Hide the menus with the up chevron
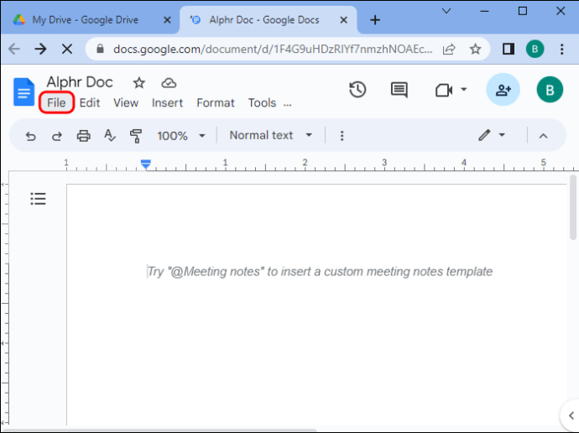 tap(543, 136)
